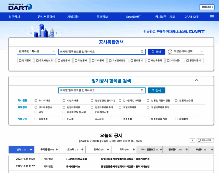Click plus icon on 코스닥 tab
This screenshot has width=219, height=173.
pyautogui.click(x=82, y=150)
